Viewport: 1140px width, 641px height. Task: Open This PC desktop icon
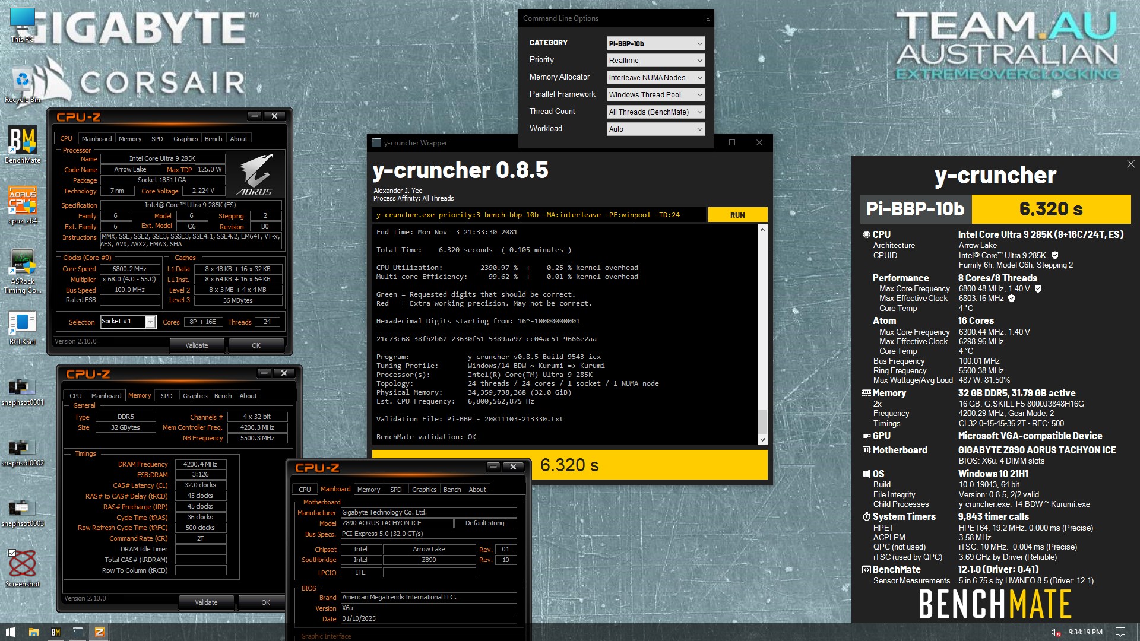pos(23,25)
